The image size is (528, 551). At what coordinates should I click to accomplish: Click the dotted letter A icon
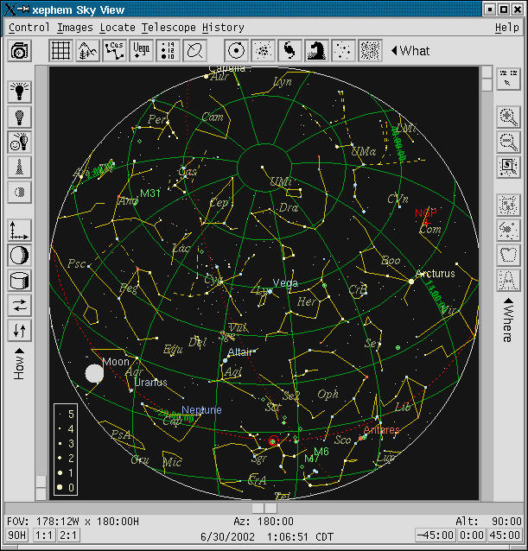coord(508,280)
